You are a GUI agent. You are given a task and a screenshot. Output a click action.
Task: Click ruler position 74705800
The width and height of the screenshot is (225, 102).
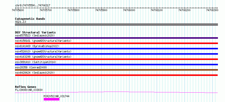pos(74,10)
